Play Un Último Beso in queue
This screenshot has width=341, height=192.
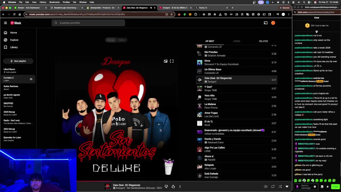click(x=237, y=71)
